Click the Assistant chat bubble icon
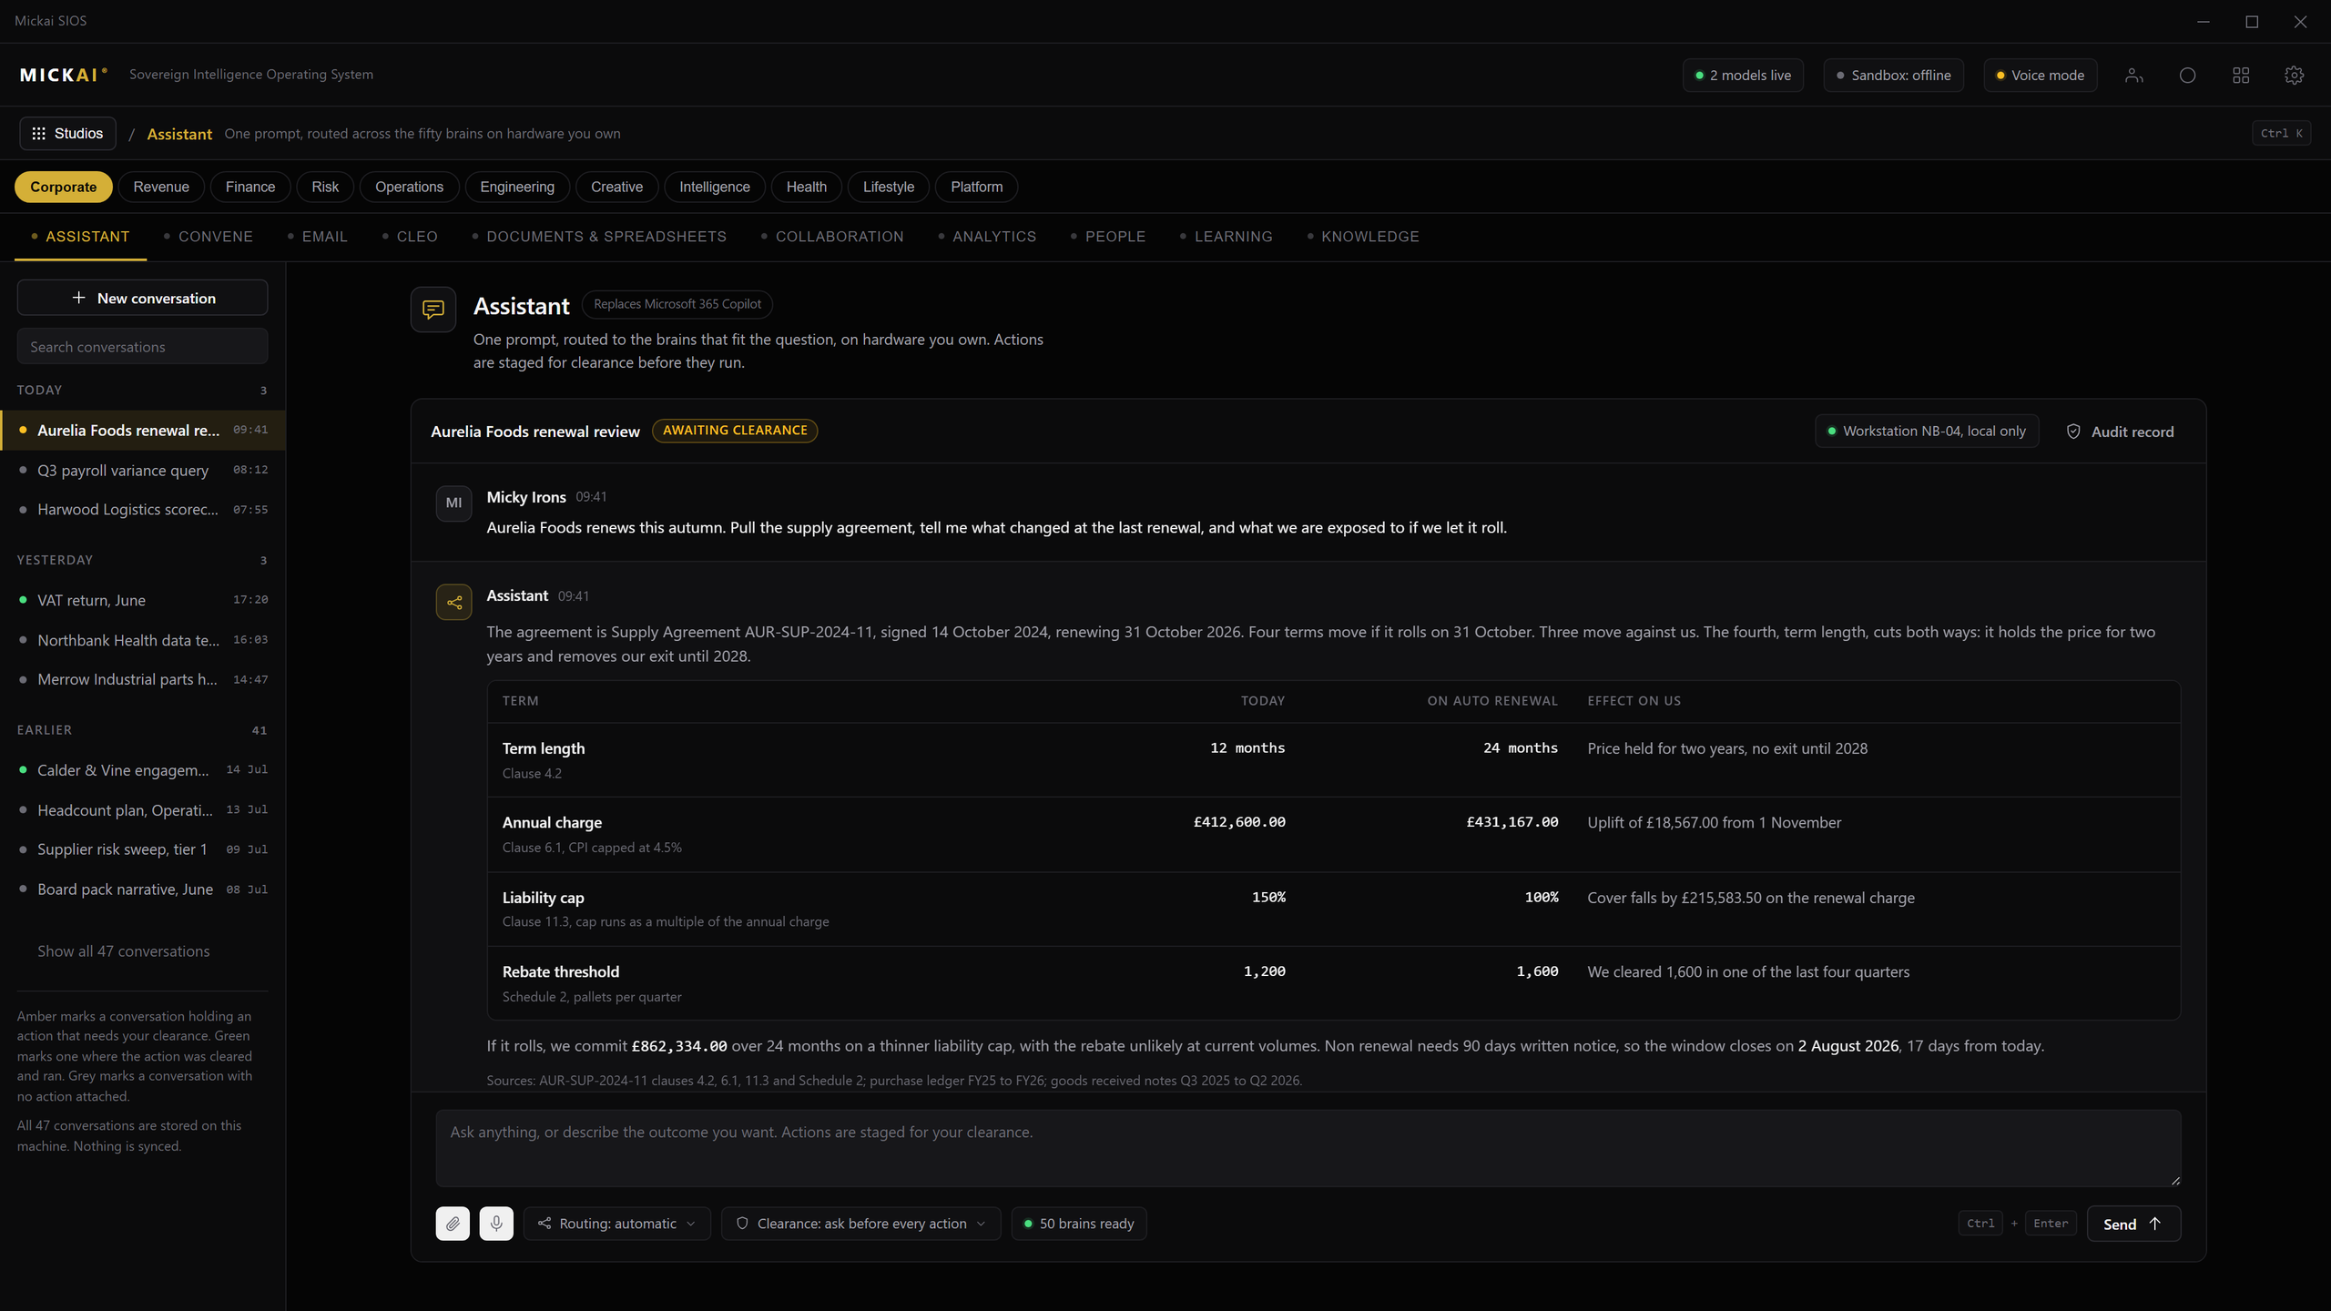This screenshot has height=1311, width=2331. coord(433,310)
